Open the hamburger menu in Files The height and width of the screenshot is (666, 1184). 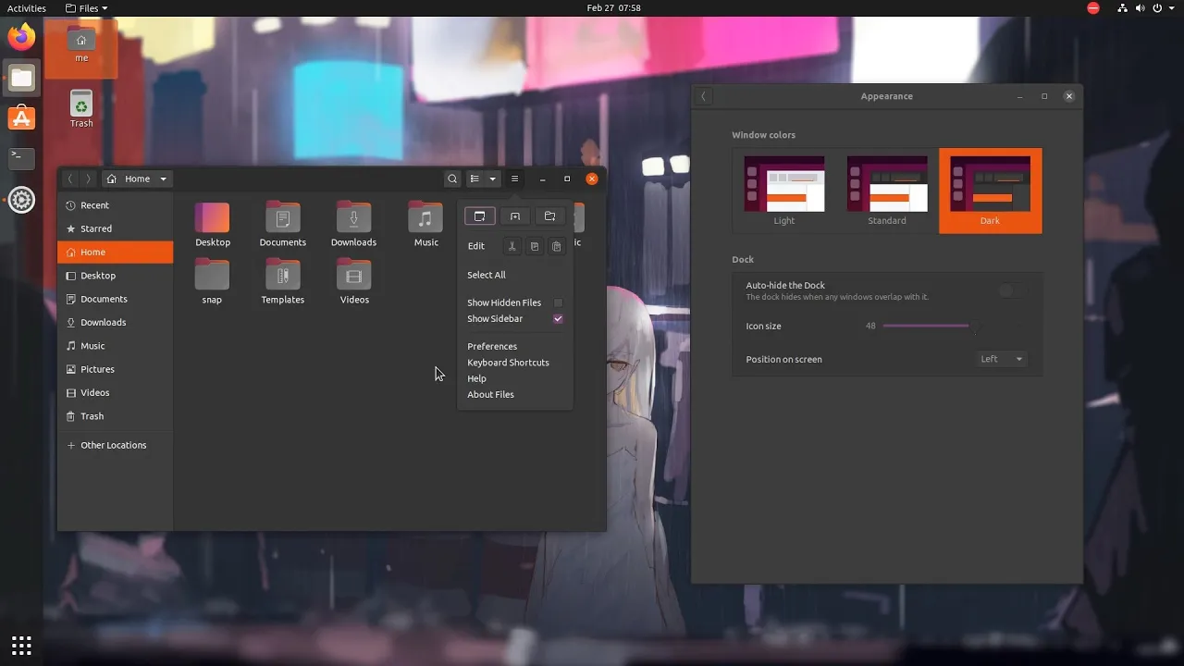click(x=515, y=179)
